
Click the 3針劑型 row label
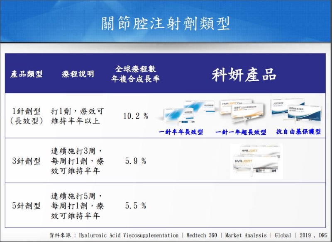click(27, 161)
